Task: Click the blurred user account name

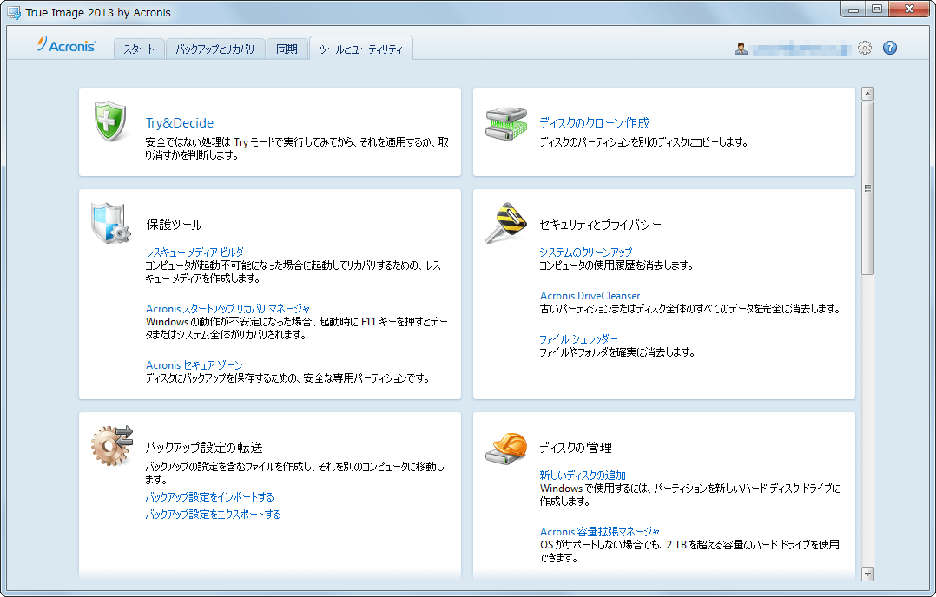Action: point(801,49)
